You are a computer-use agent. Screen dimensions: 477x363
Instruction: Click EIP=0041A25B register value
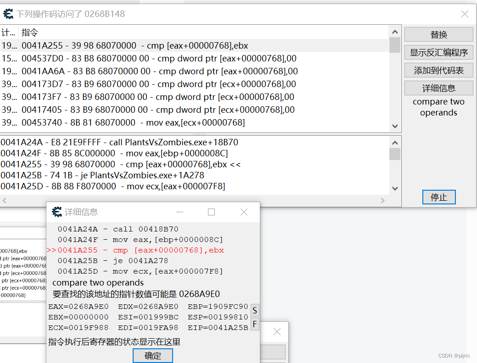point(218,328)
